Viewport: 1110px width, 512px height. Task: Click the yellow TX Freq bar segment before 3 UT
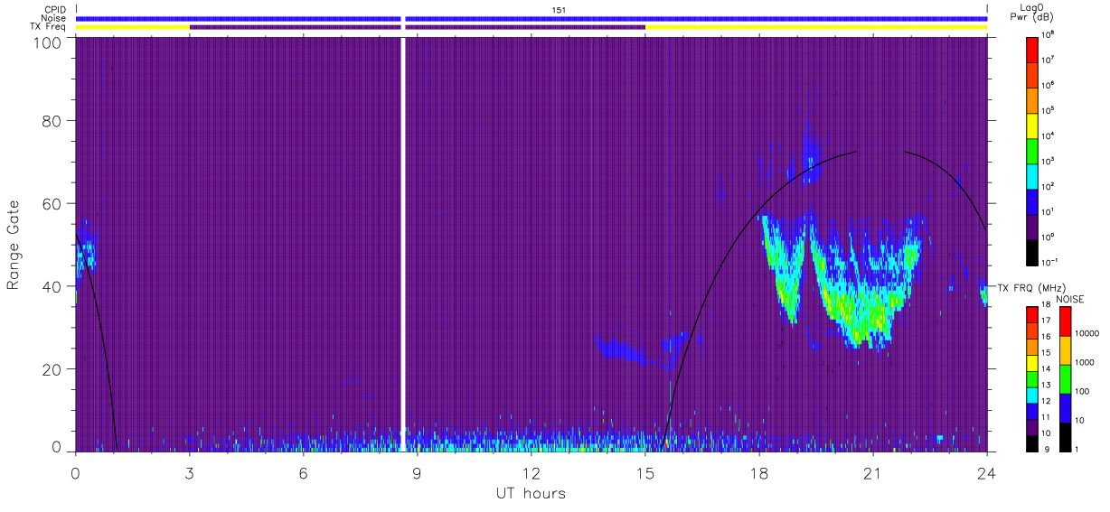click(133, 27)
